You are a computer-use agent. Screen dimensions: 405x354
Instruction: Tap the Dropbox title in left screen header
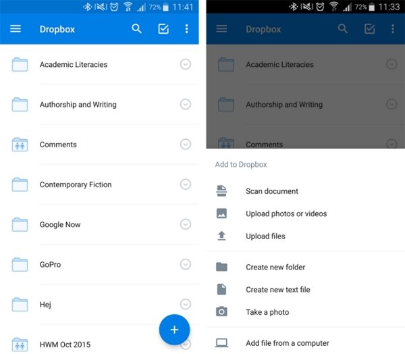pyautogui.click(x=57, y=29)
